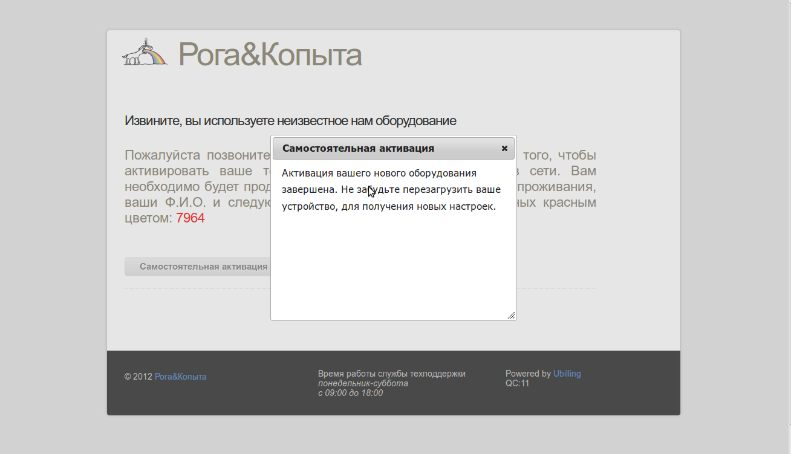Click the понедельник-суббота schedule line
791x454 pixels.
coord(363,383)
